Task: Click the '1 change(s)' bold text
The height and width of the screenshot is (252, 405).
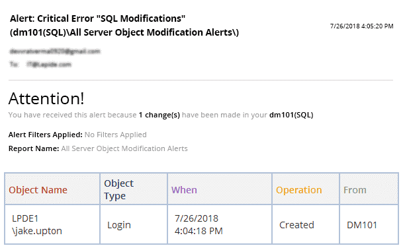Action: 159,115
